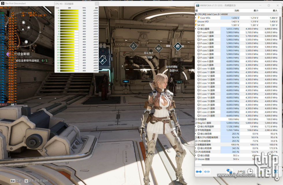This screenshot has height=185, width=283.
Task: Select the 按需频率调制 row
Action: (237, 145)
